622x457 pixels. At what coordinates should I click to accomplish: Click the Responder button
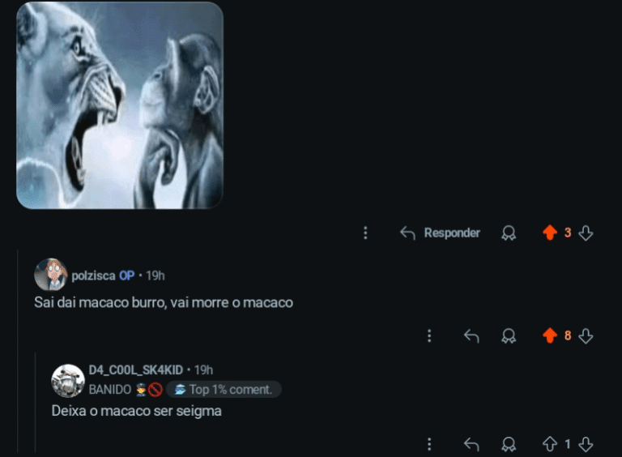tap(440, 233)
